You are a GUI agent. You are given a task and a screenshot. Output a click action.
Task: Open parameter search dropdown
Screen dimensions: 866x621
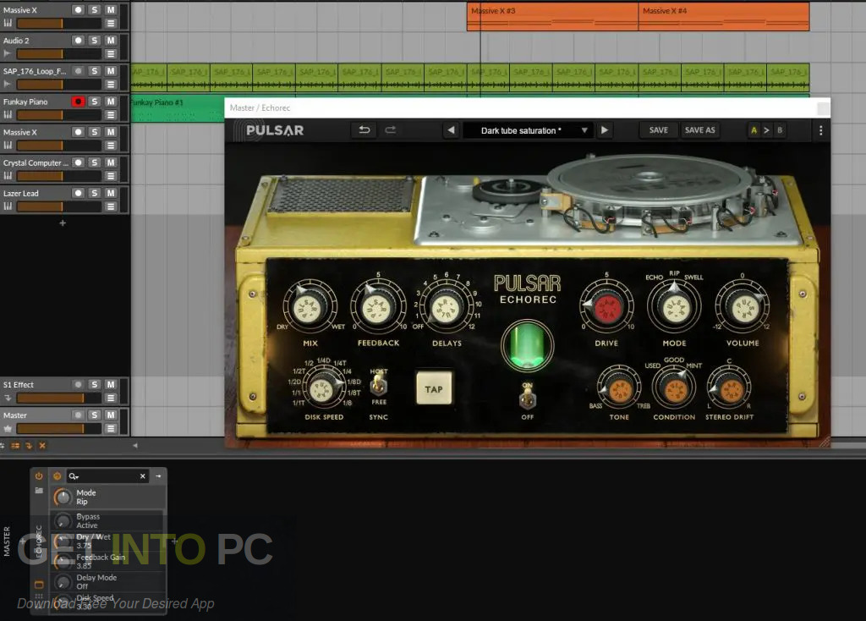tap(74, 476)
